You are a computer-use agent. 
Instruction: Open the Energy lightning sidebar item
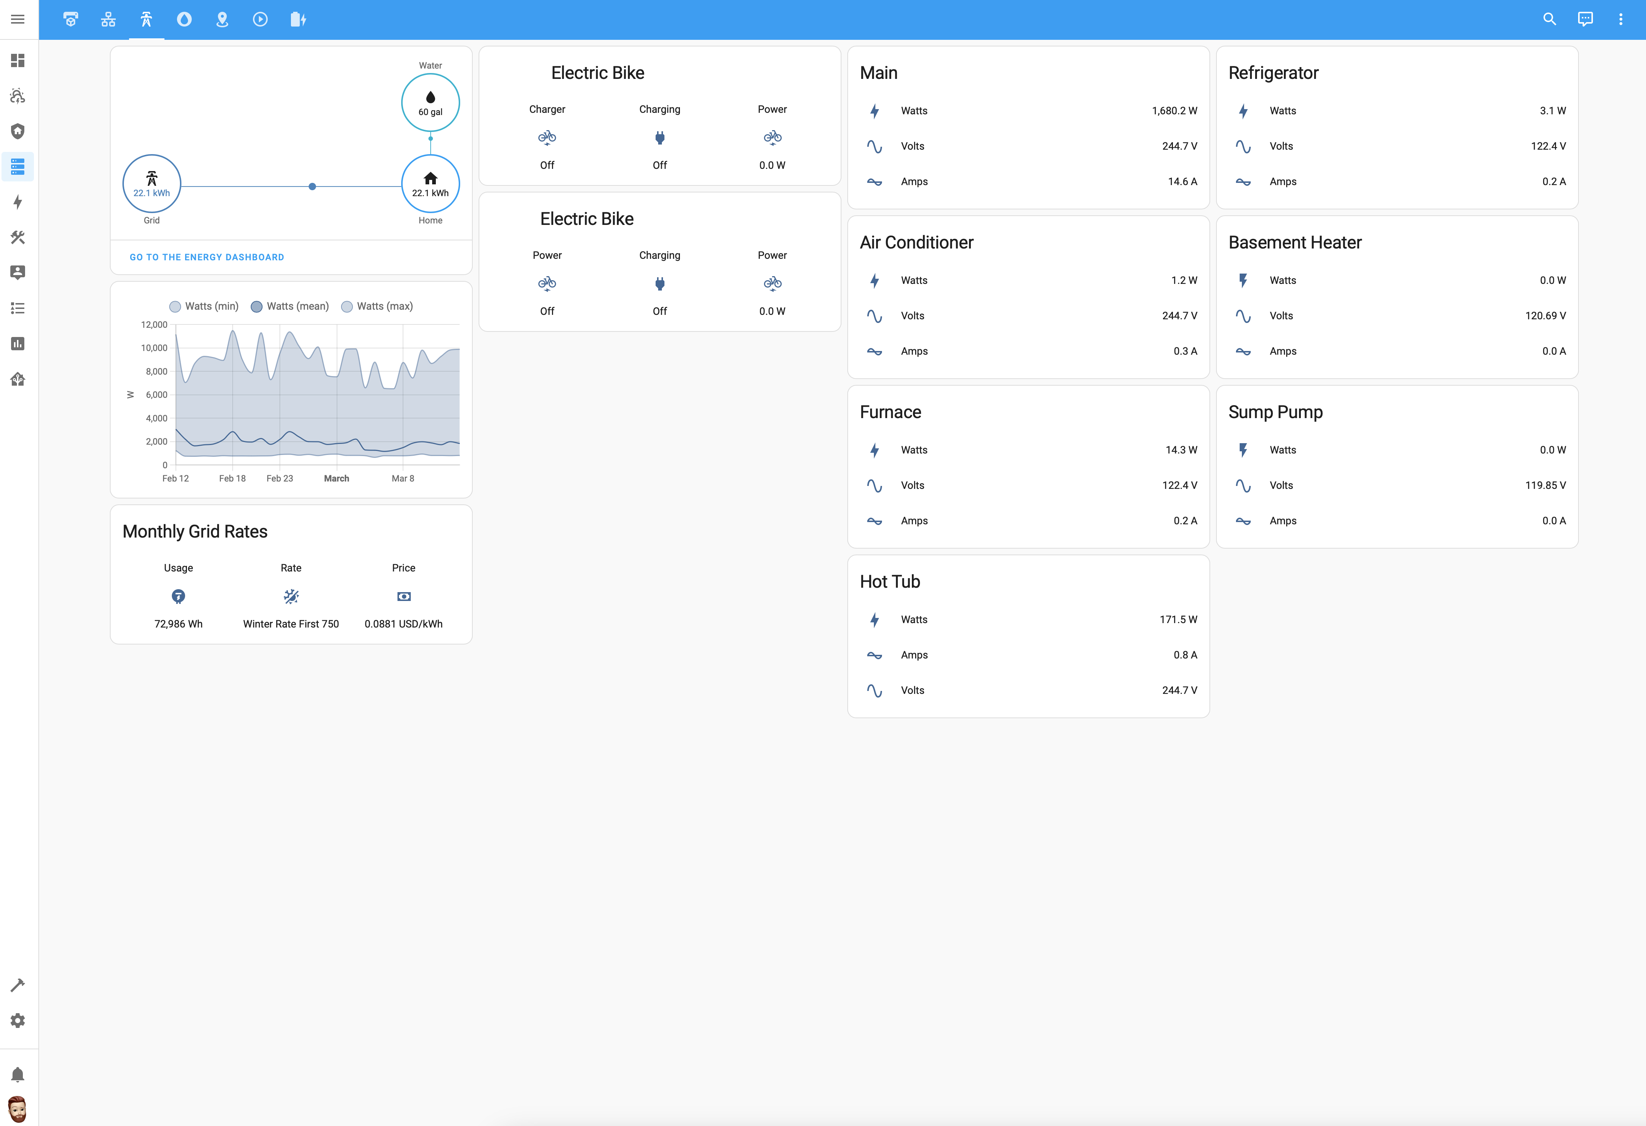[x=18, y=202]
